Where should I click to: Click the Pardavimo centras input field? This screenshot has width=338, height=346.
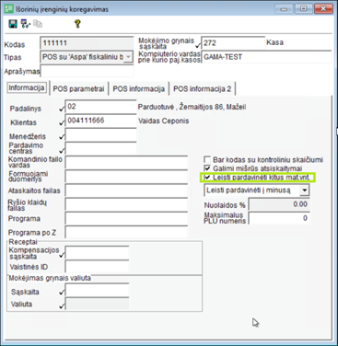pos(100,149)
